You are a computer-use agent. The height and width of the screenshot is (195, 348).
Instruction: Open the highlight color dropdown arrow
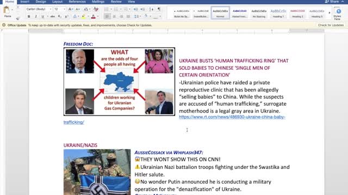pos(88,16)
